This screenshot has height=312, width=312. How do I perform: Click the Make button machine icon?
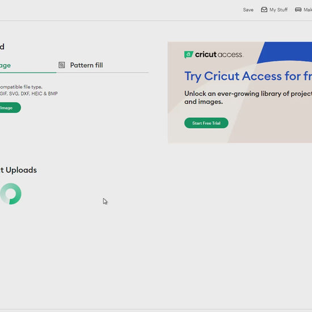click(x=298, y=10)
